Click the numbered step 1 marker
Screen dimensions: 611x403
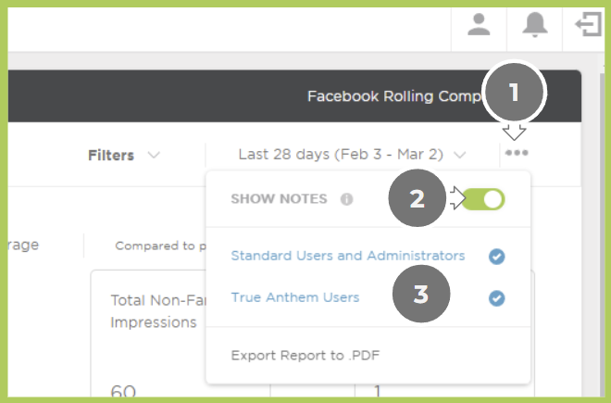tap(516, 94)
